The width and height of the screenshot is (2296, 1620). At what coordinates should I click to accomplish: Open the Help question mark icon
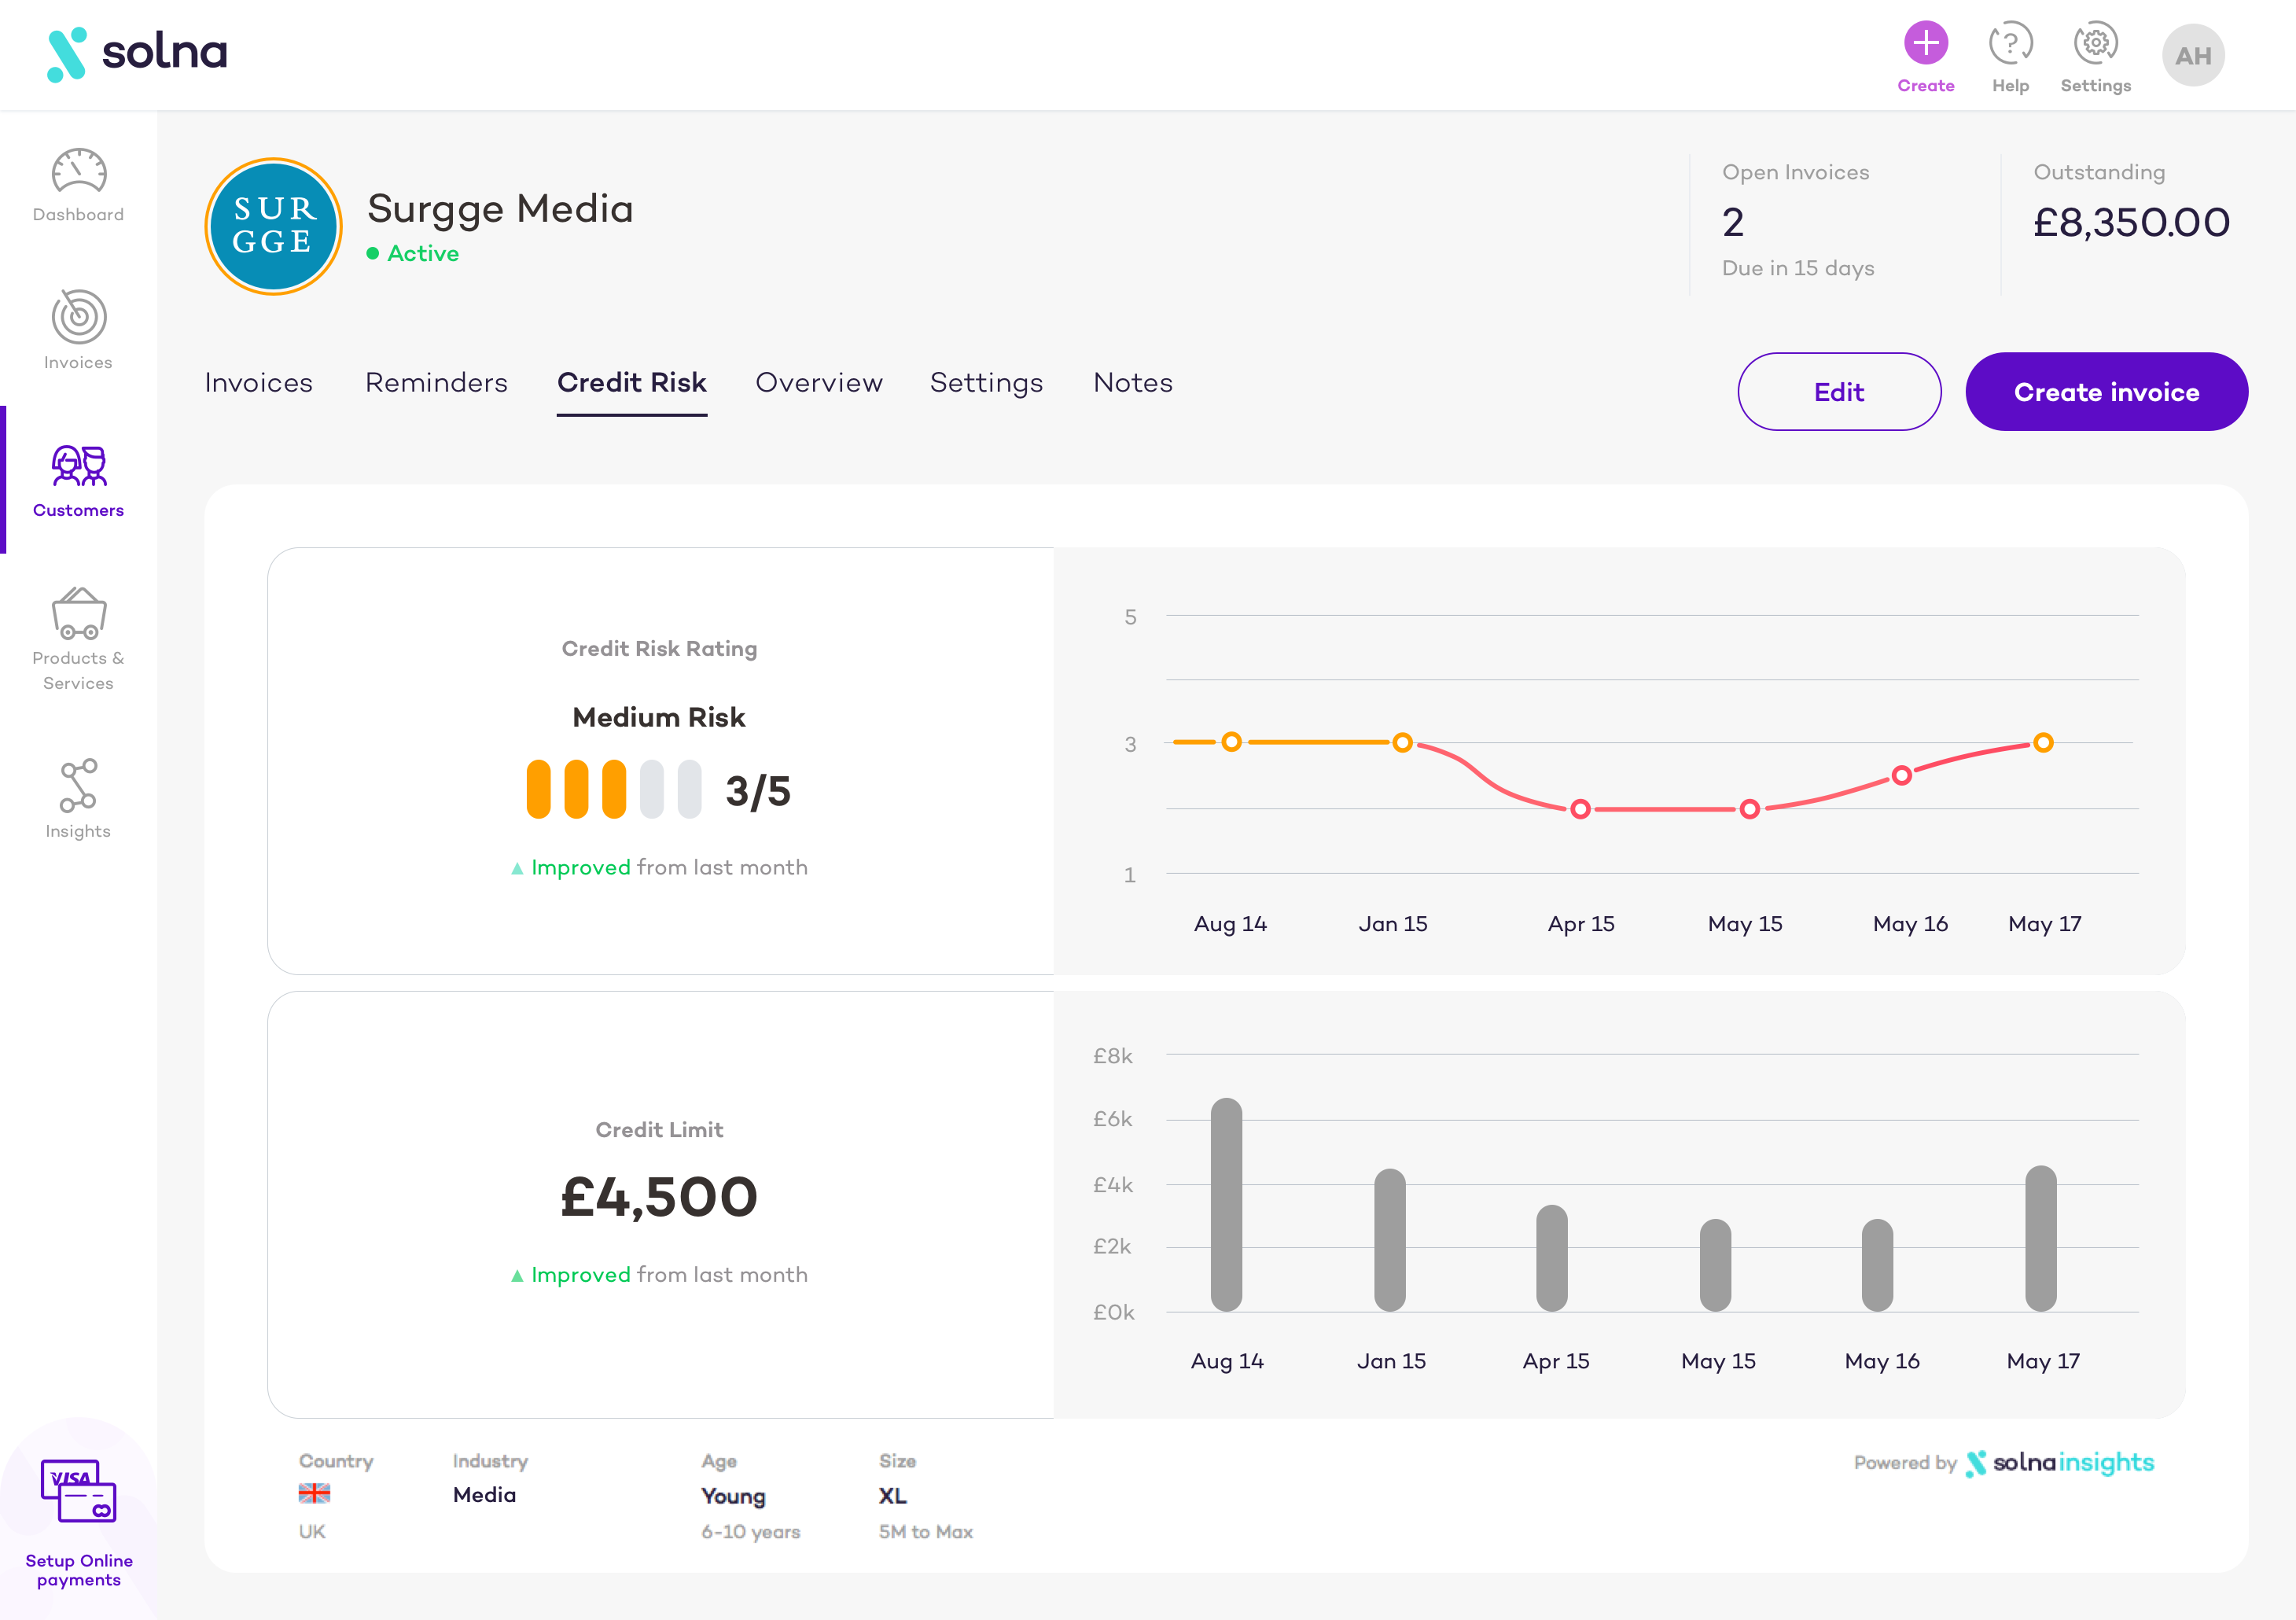2010,43
